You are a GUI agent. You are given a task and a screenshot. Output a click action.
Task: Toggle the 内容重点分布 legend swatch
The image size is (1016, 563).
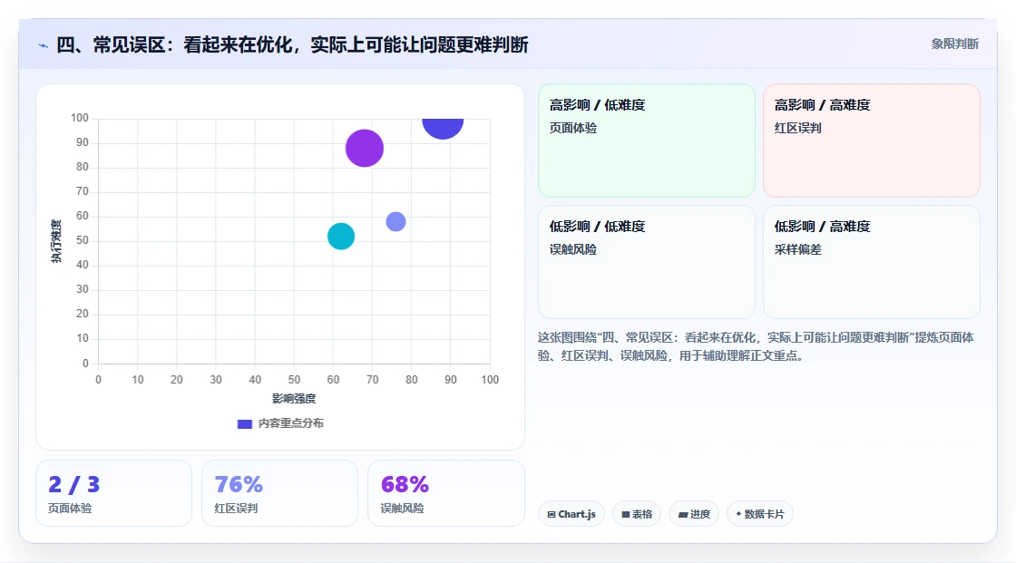244,423
